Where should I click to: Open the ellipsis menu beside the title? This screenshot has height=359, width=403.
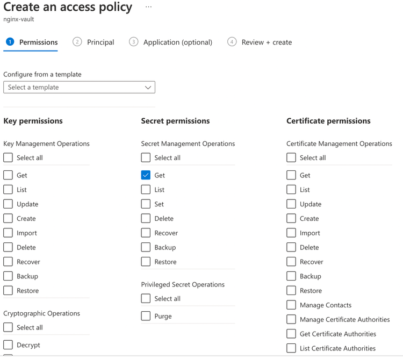click(148, 8)
